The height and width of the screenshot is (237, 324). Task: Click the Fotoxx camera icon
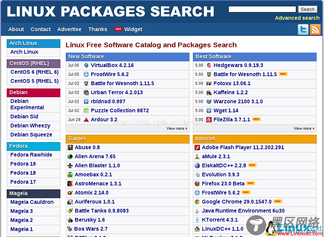tap(209, 83)
